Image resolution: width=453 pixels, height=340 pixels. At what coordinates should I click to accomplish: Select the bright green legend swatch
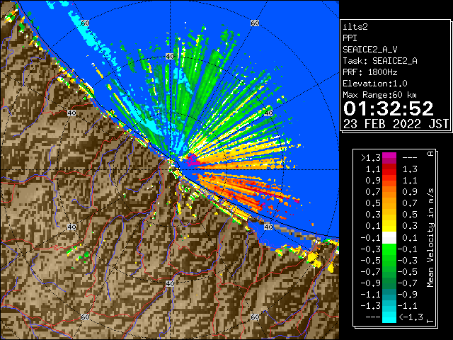coord(389,251)
